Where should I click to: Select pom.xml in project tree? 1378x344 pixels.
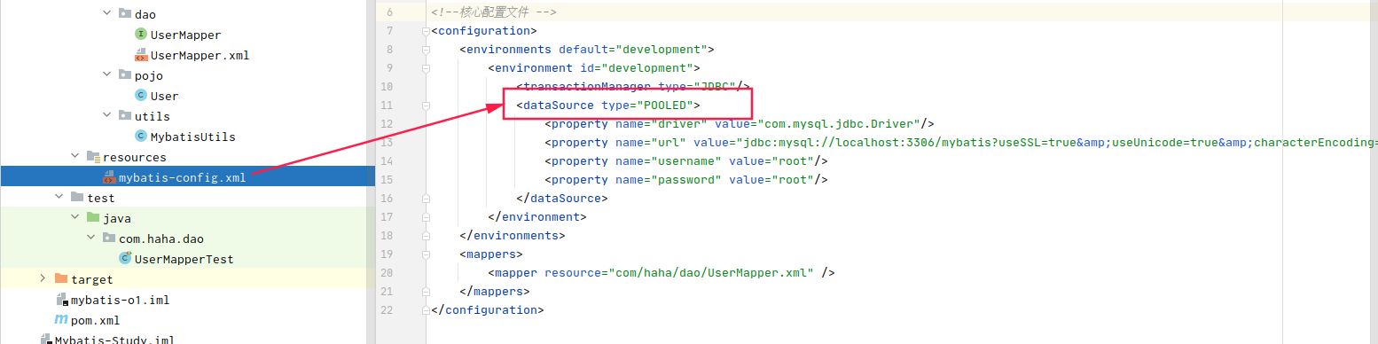(95, 320)
